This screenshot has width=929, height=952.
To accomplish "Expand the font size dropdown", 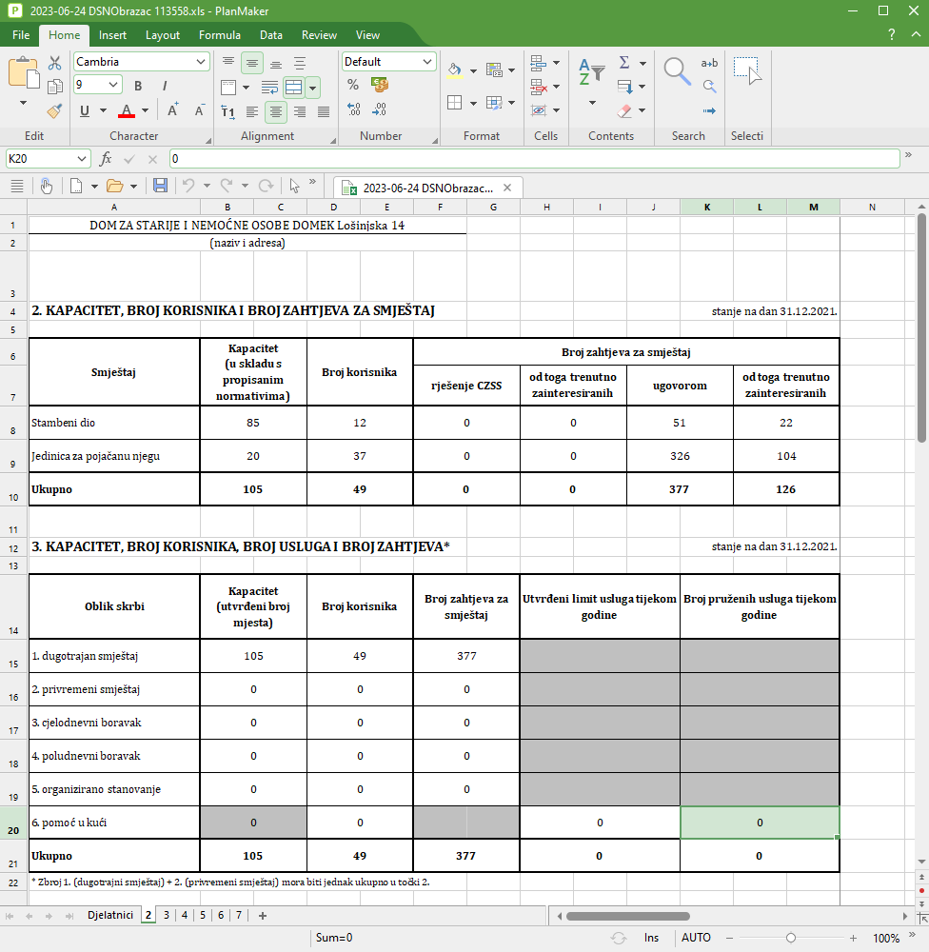I will (114, 85).
